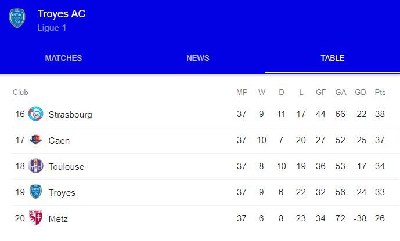Click the Club column header
The width and height of the screenshot is (400, 241).
(x=20, y=92)
